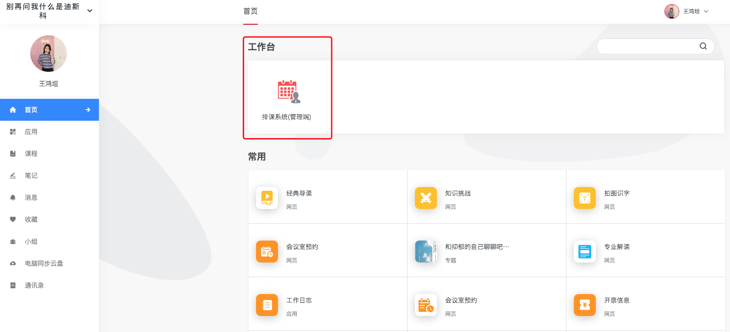Viewport: 730px width, 332px height.
Task: Open the 工作日志 notebook icon
Action: click(x=267, y=305)
